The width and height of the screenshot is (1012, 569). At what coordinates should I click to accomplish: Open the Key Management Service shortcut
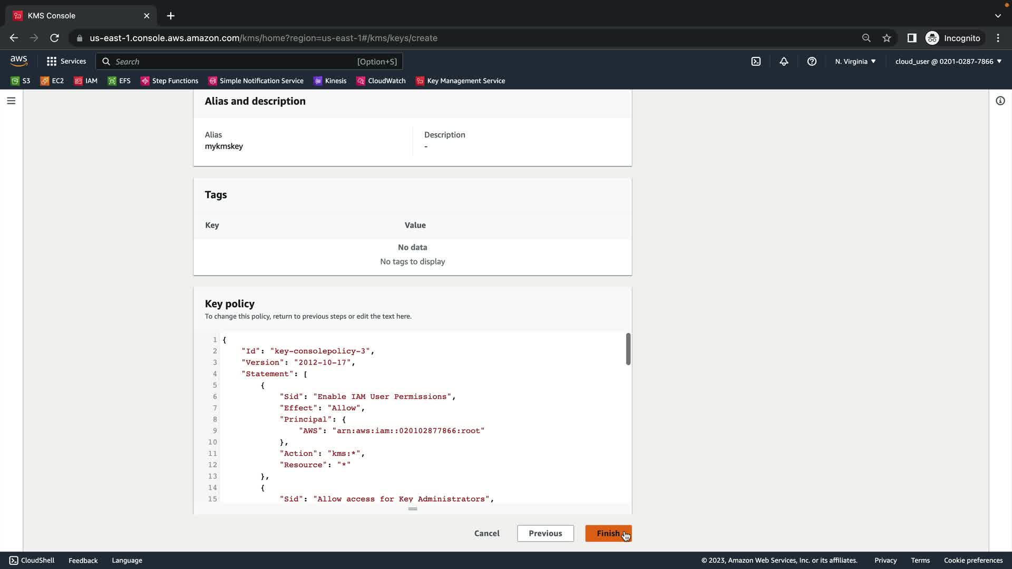[460, 81]
